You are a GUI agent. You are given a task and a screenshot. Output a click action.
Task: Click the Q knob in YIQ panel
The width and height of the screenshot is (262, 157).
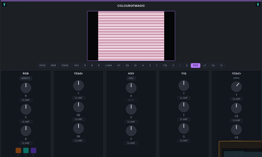point(183,128)
